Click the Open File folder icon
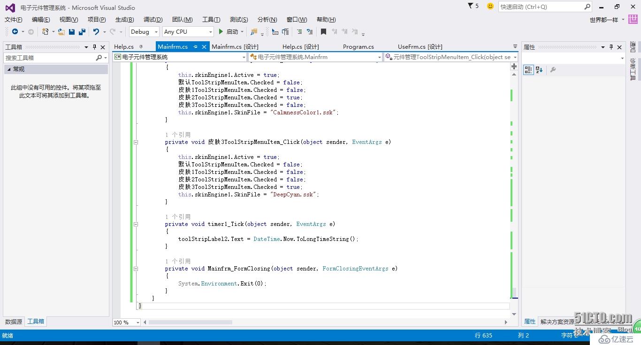641x345 pixels. coord(61,31)
